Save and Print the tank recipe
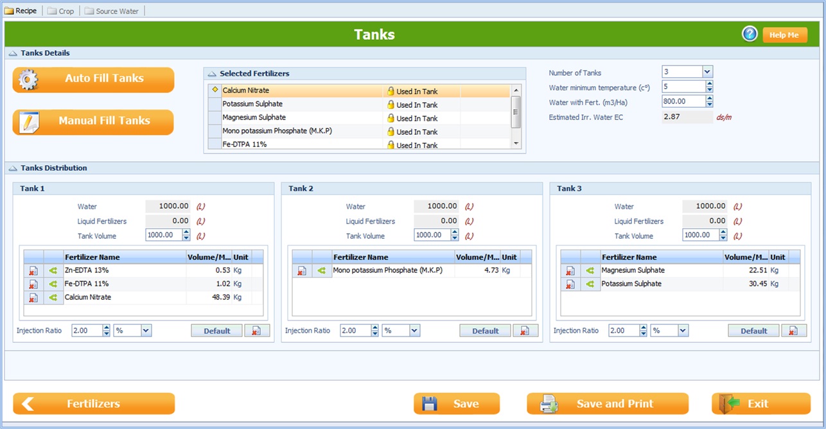 608,404
